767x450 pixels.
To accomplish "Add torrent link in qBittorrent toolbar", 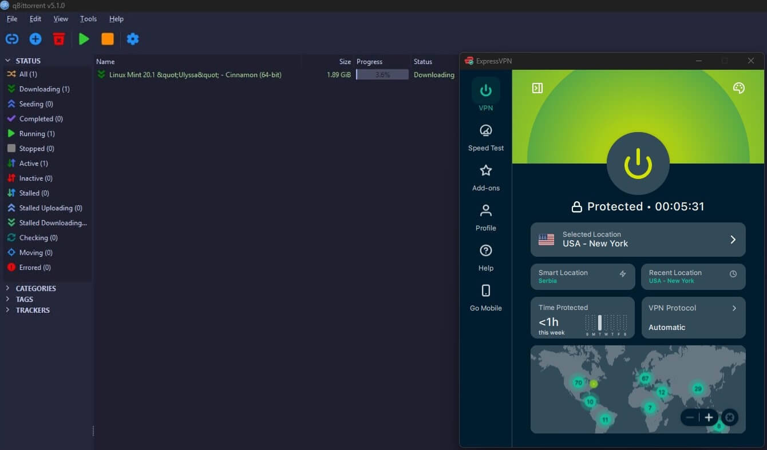I will [x=12, y=39].
